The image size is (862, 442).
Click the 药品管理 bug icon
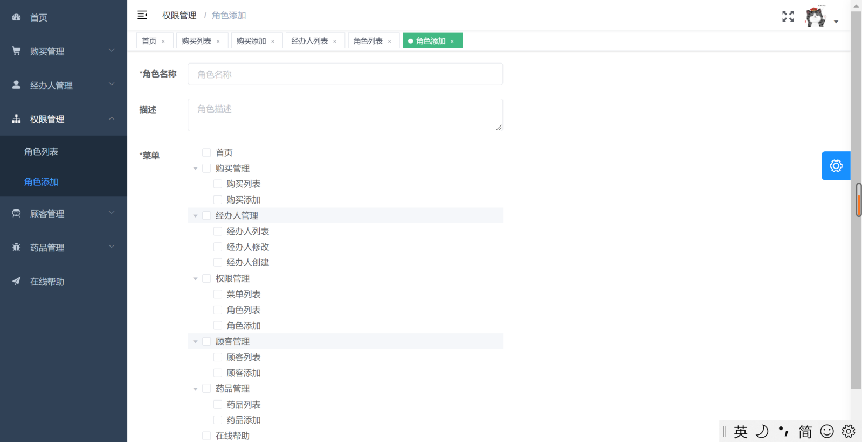(17, 248)
